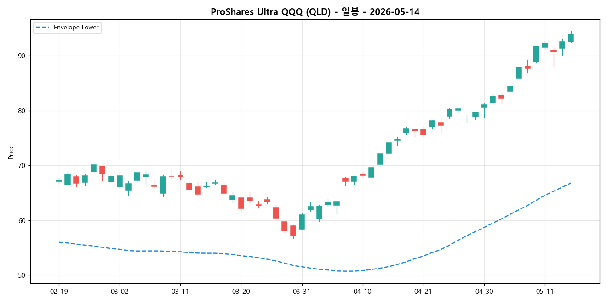This screenshot has height=303, width=607.
Task: Click the lowest red candle before 03-31
Action: 293,231
